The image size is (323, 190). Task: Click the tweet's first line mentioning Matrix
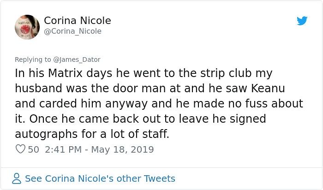point(144,73)
